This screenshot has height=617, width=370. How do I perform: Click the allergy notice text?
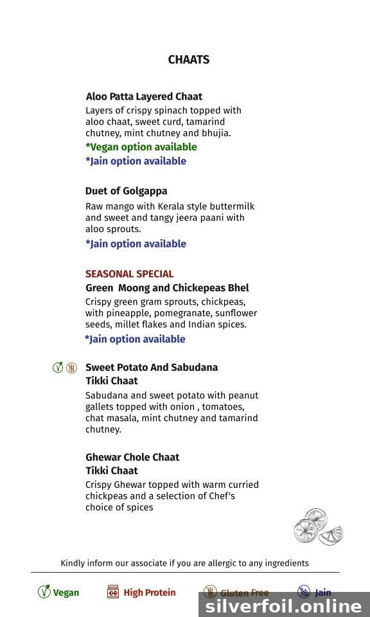point(184,563)
